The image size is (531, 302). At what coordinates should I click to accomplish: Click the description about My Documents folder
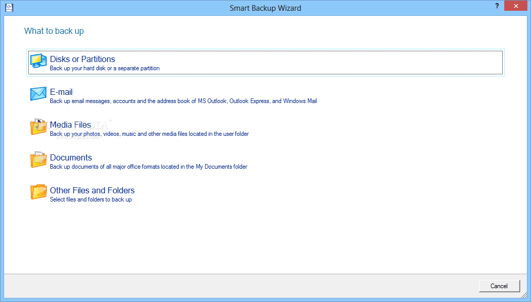(149, 167)
